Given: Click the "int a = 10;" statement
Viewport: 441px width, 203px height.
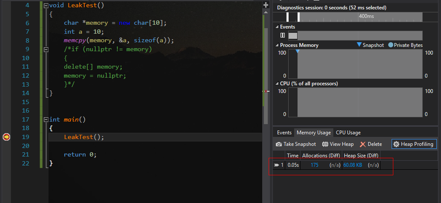Looking at the screenshot, I should (x=84, y=32).
